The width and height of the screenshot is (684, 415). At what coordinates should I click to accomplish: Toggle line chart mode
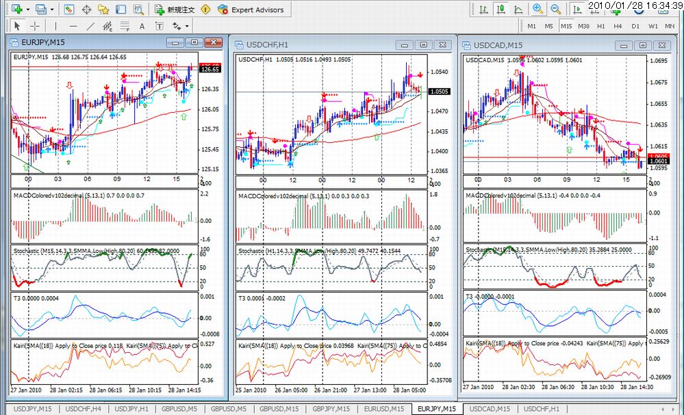click(x=518, y=9)
